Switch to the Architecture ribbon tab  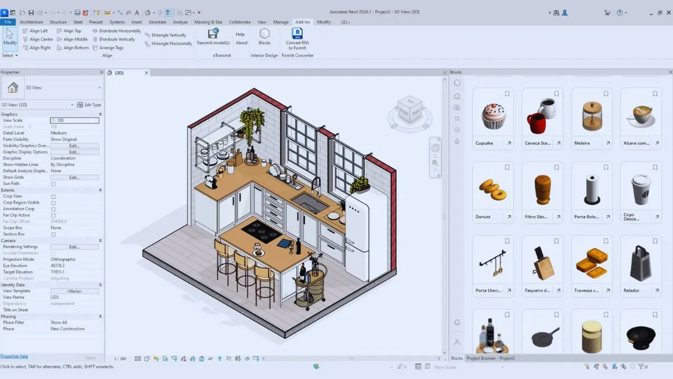[31, 22]
